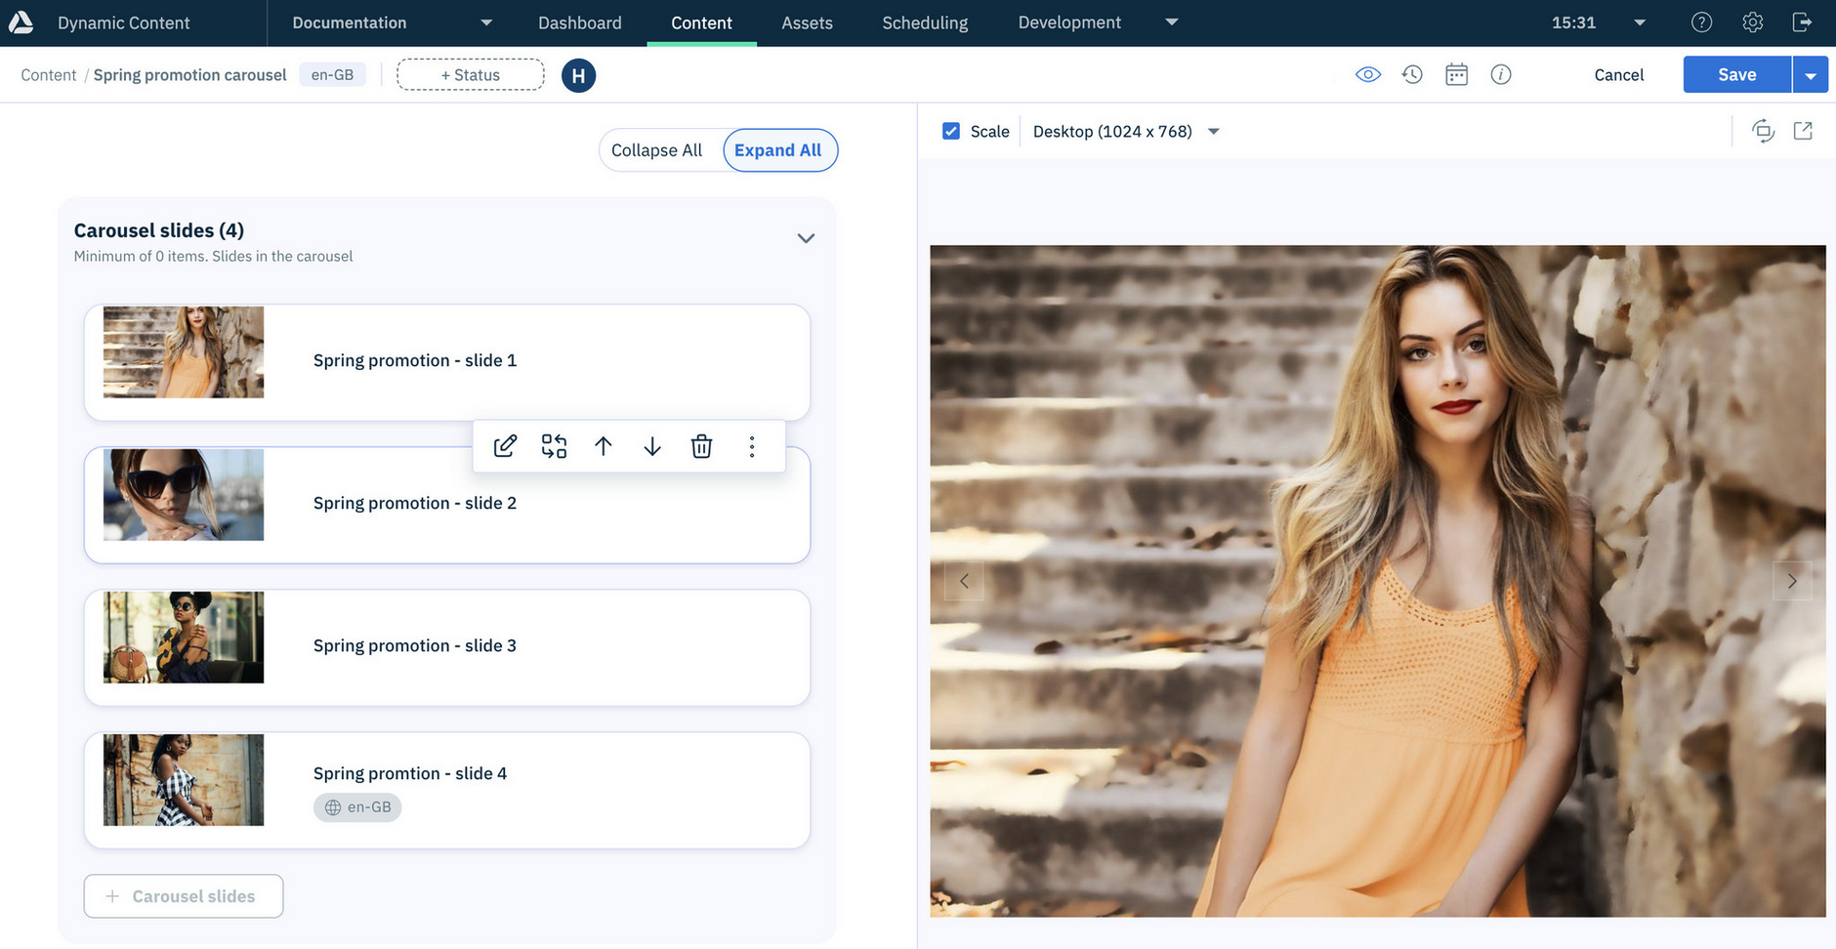Select the slide 1 thumbnail image
The image size is (1836, 949).
184,352
